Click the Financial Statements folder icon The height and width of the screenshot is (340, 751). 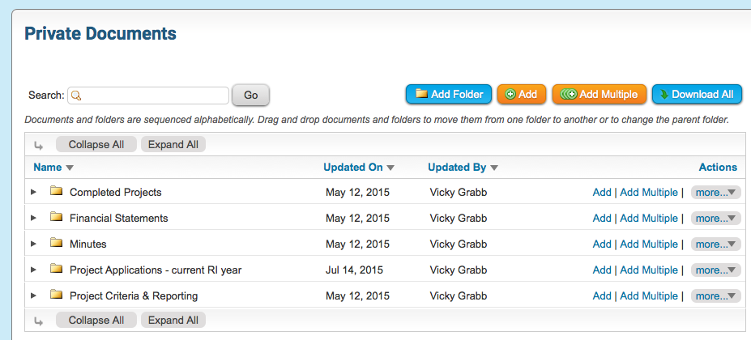coord(56,218)
